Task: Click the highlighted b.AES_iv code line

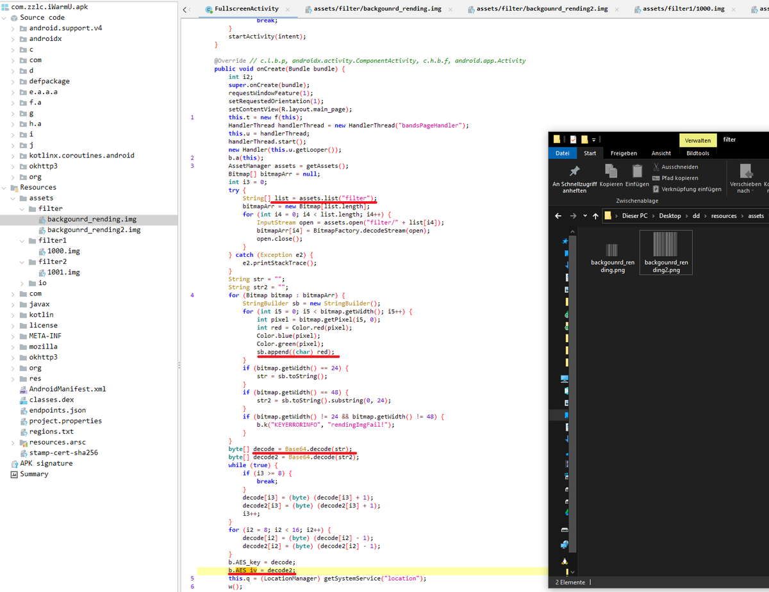Action: click(261, 570)
